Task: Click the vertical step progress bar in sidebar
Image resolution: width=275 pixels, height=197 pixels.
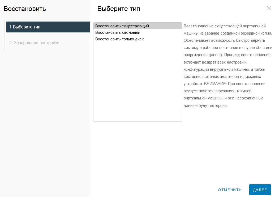Action: point(5,35)
